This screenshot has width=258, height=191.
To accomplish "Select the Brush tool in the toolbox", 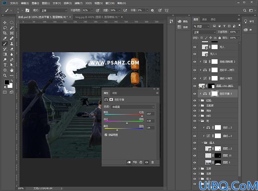I will [x=5, y=44].
